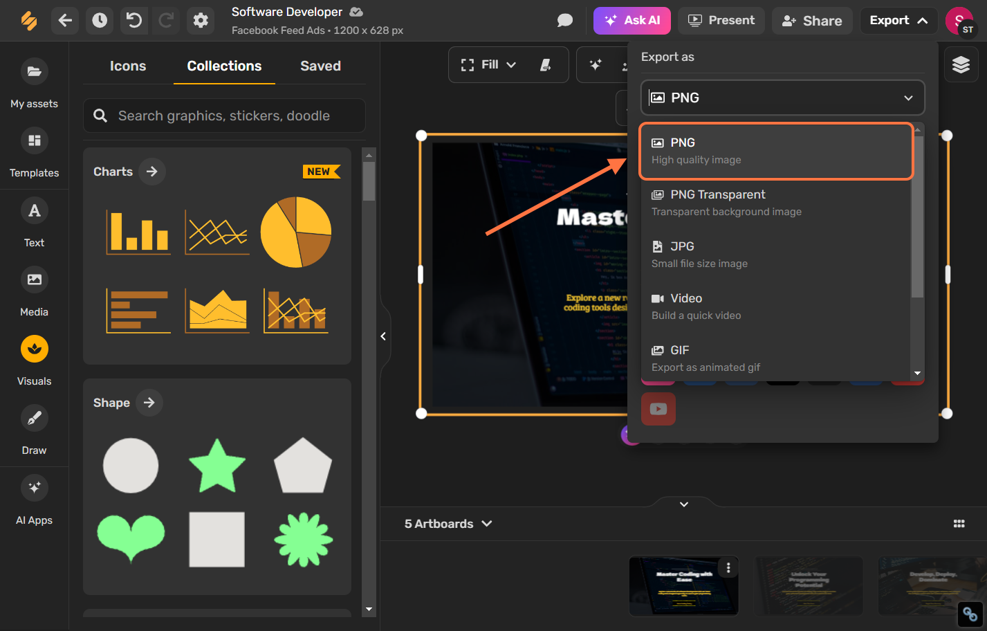Click the artboards grid view icon

tap(959, 524)
